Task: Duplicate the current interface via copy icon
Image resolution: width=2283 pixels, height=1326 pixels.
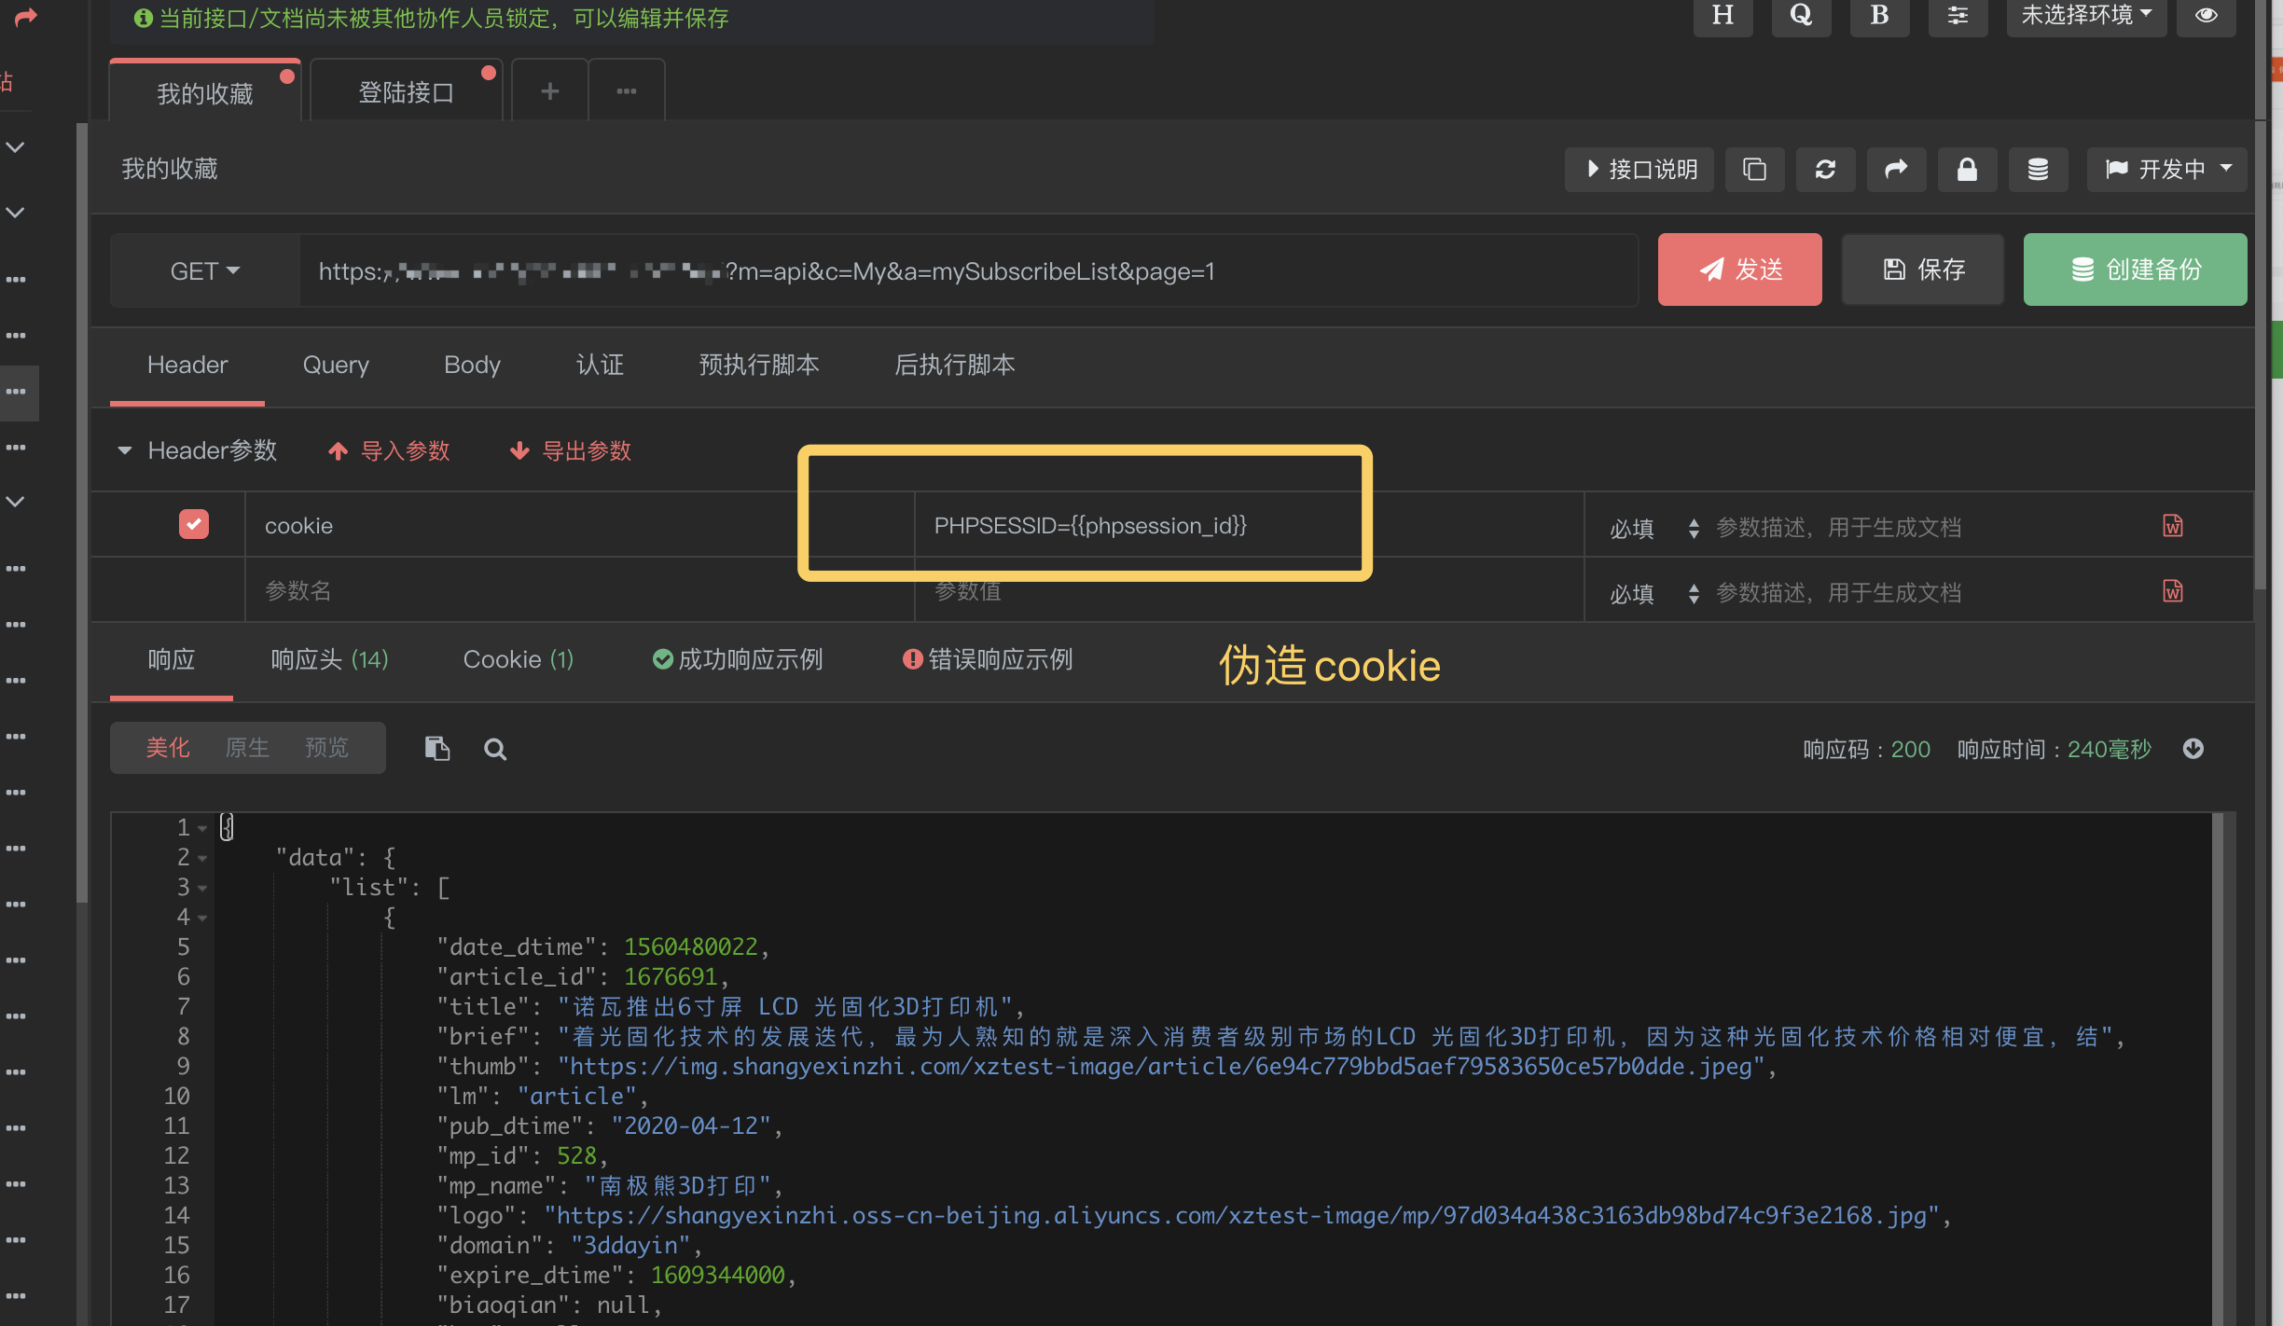Action: [x=1755, y=170]
